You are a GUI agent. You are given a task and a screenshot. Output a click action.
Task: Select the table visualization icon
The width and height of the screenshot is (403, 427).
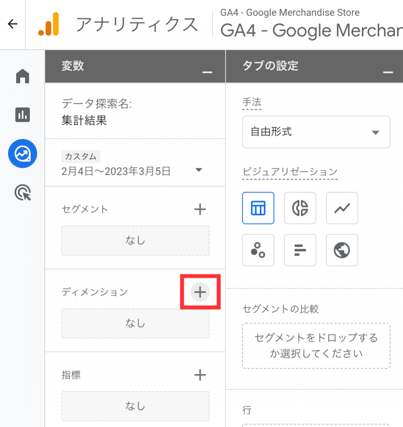tap(258, 208)
